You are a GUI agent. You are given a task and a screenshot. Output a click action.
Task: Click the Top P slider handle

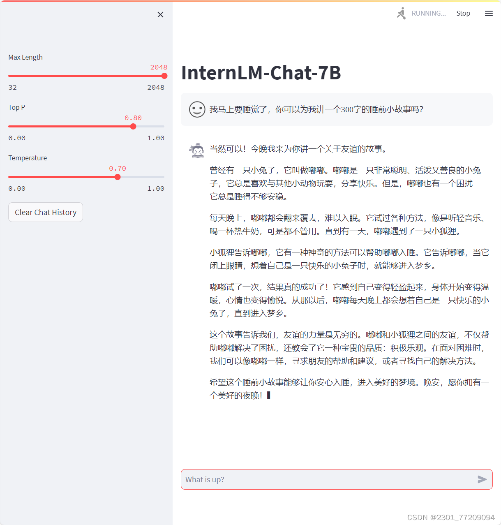coord(133,126)
